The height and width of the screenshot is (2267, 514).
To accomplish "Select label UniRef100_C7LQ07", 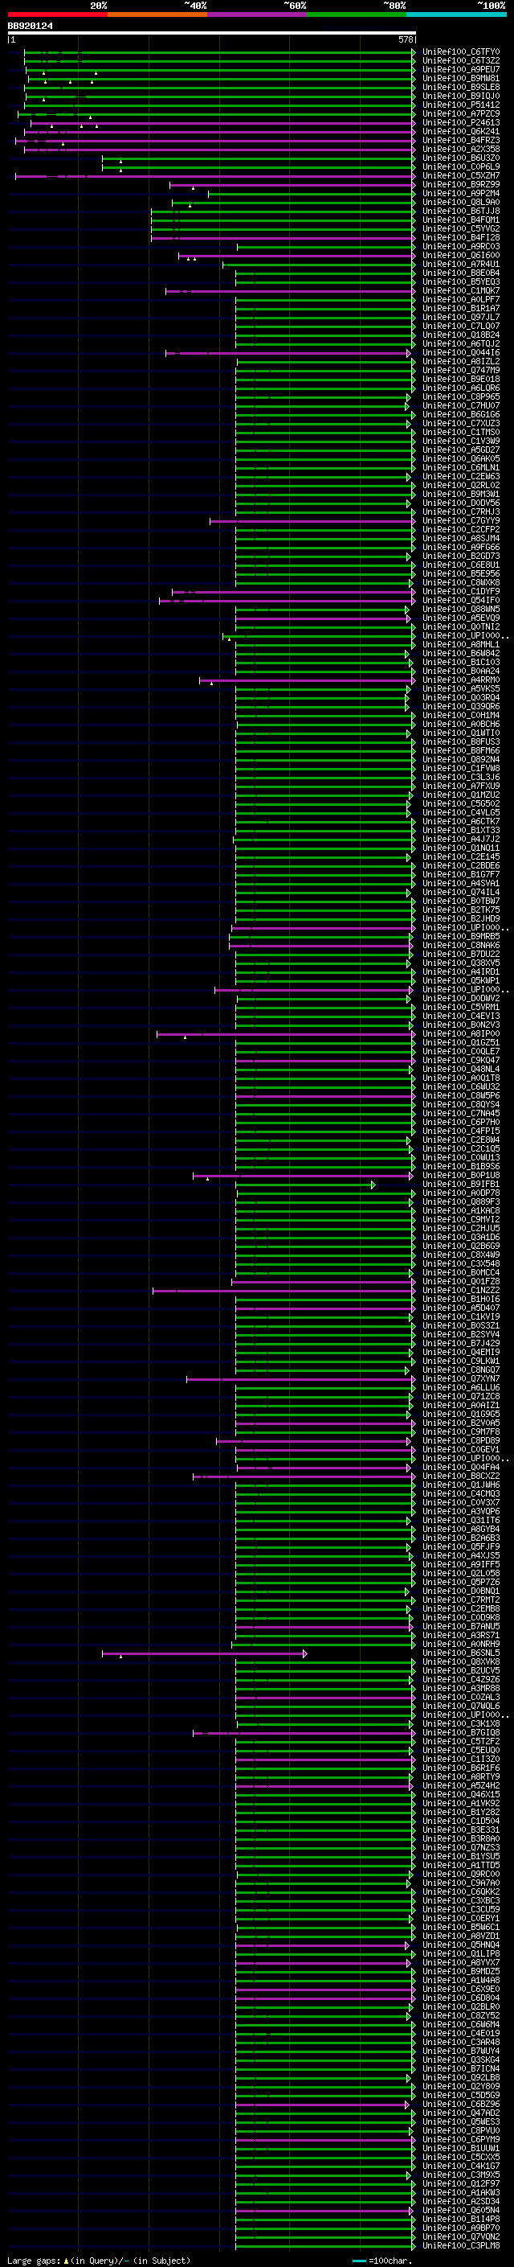I will (x=460, y=326).
